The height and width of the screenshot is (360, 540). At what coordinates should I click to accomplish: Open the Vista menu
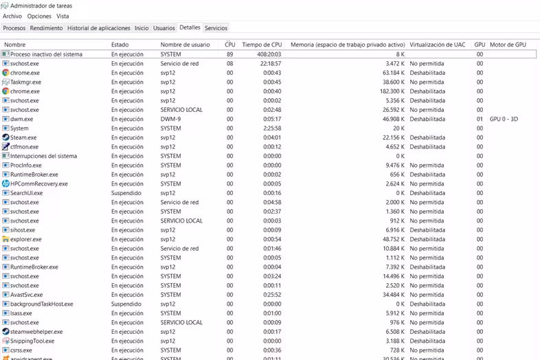[63, 16]
